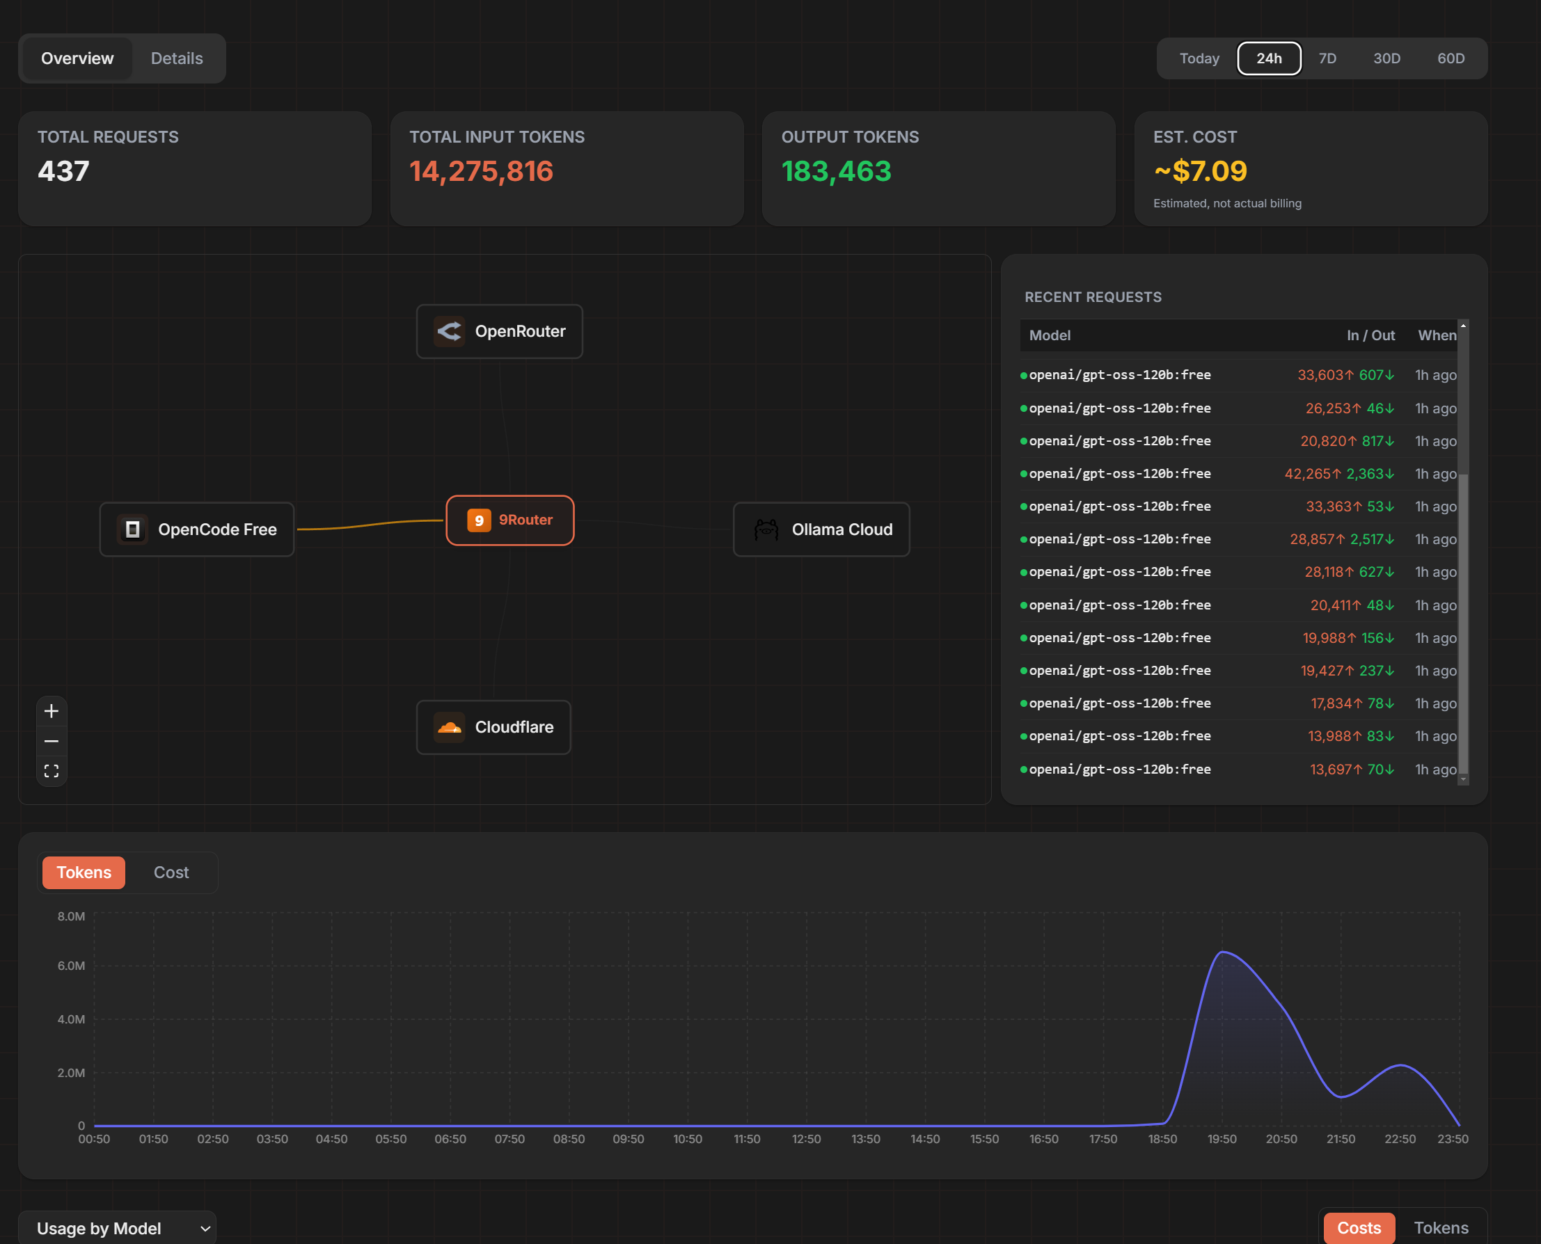Image resolution: width=1541 pixels, height=1244 pixels.
Task: Open the Details tab
Action: (x=177, y=58)
